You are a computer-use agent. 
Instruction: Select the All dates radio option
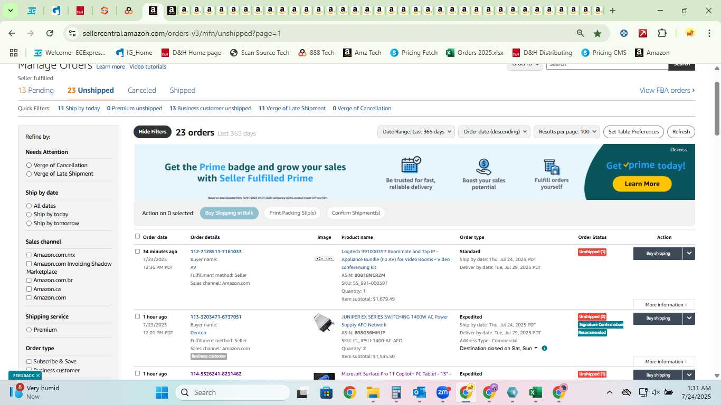29,206
